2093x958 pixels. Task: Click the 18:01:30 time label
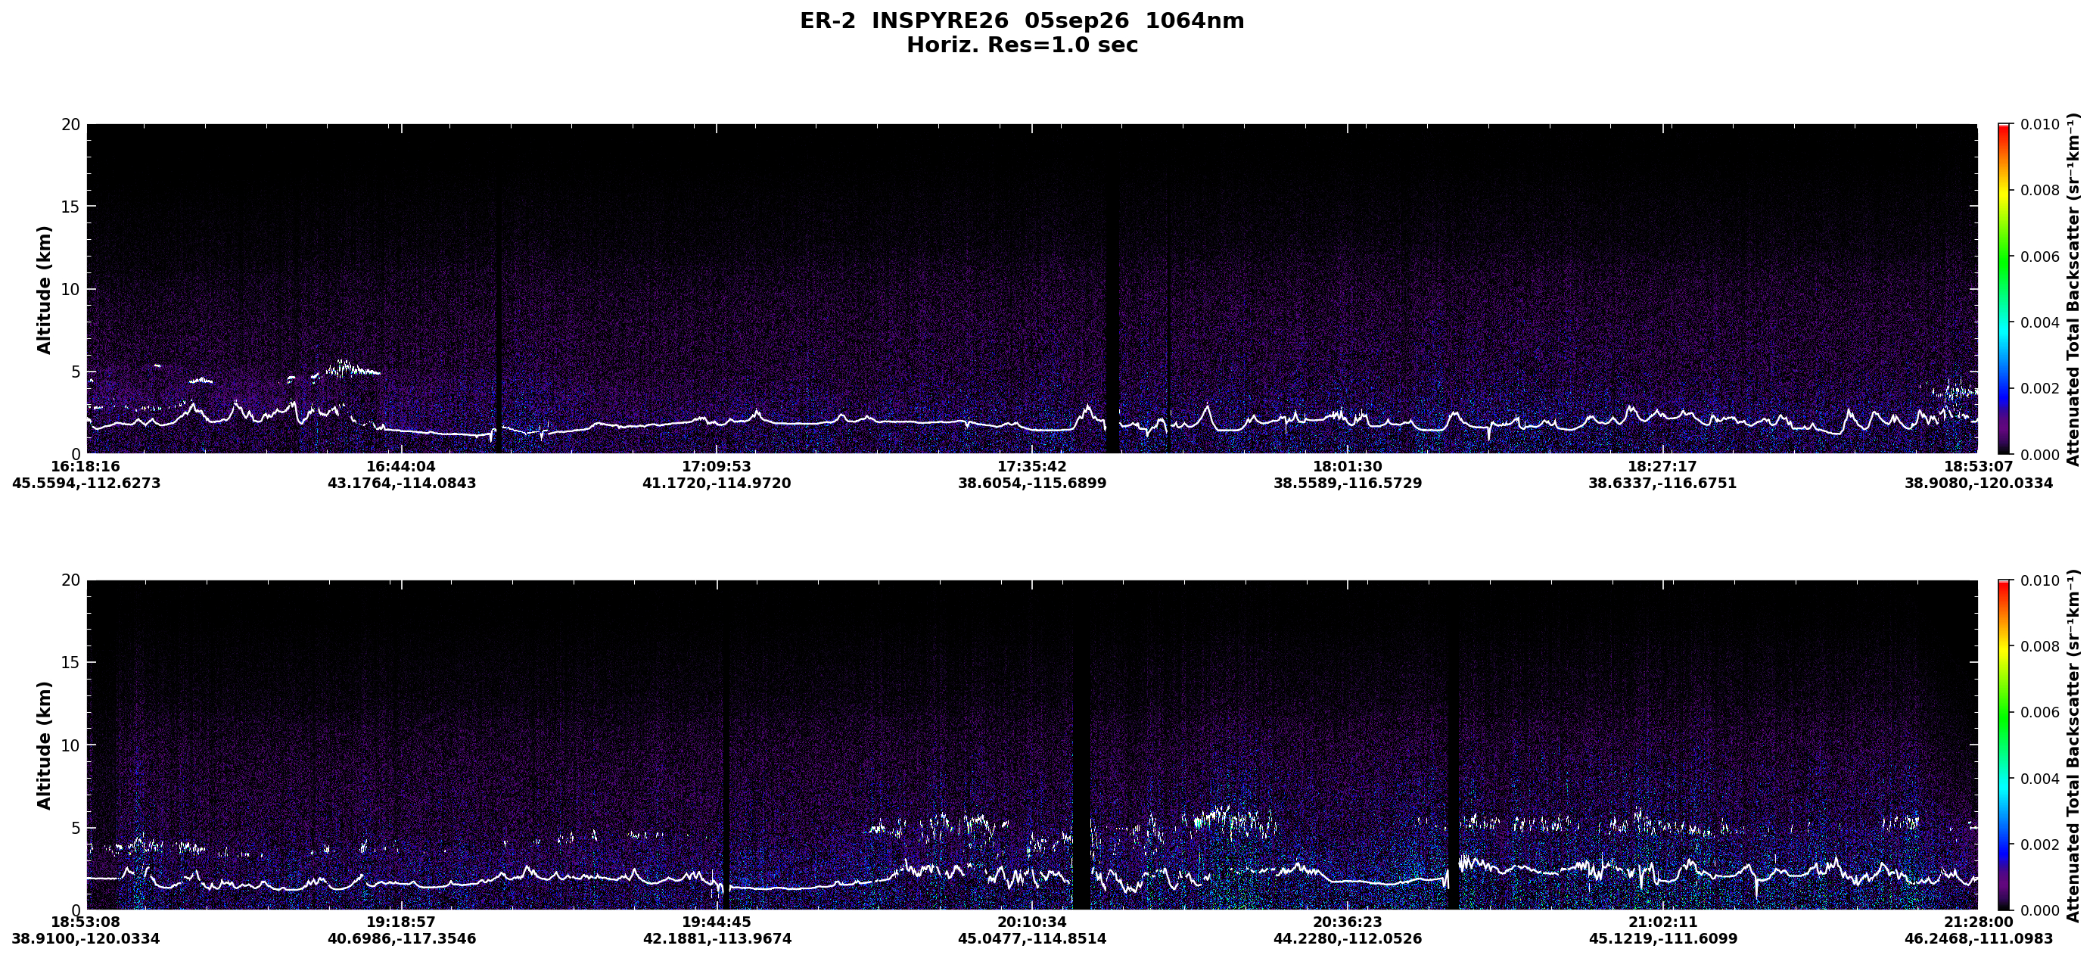point(1347,466)
